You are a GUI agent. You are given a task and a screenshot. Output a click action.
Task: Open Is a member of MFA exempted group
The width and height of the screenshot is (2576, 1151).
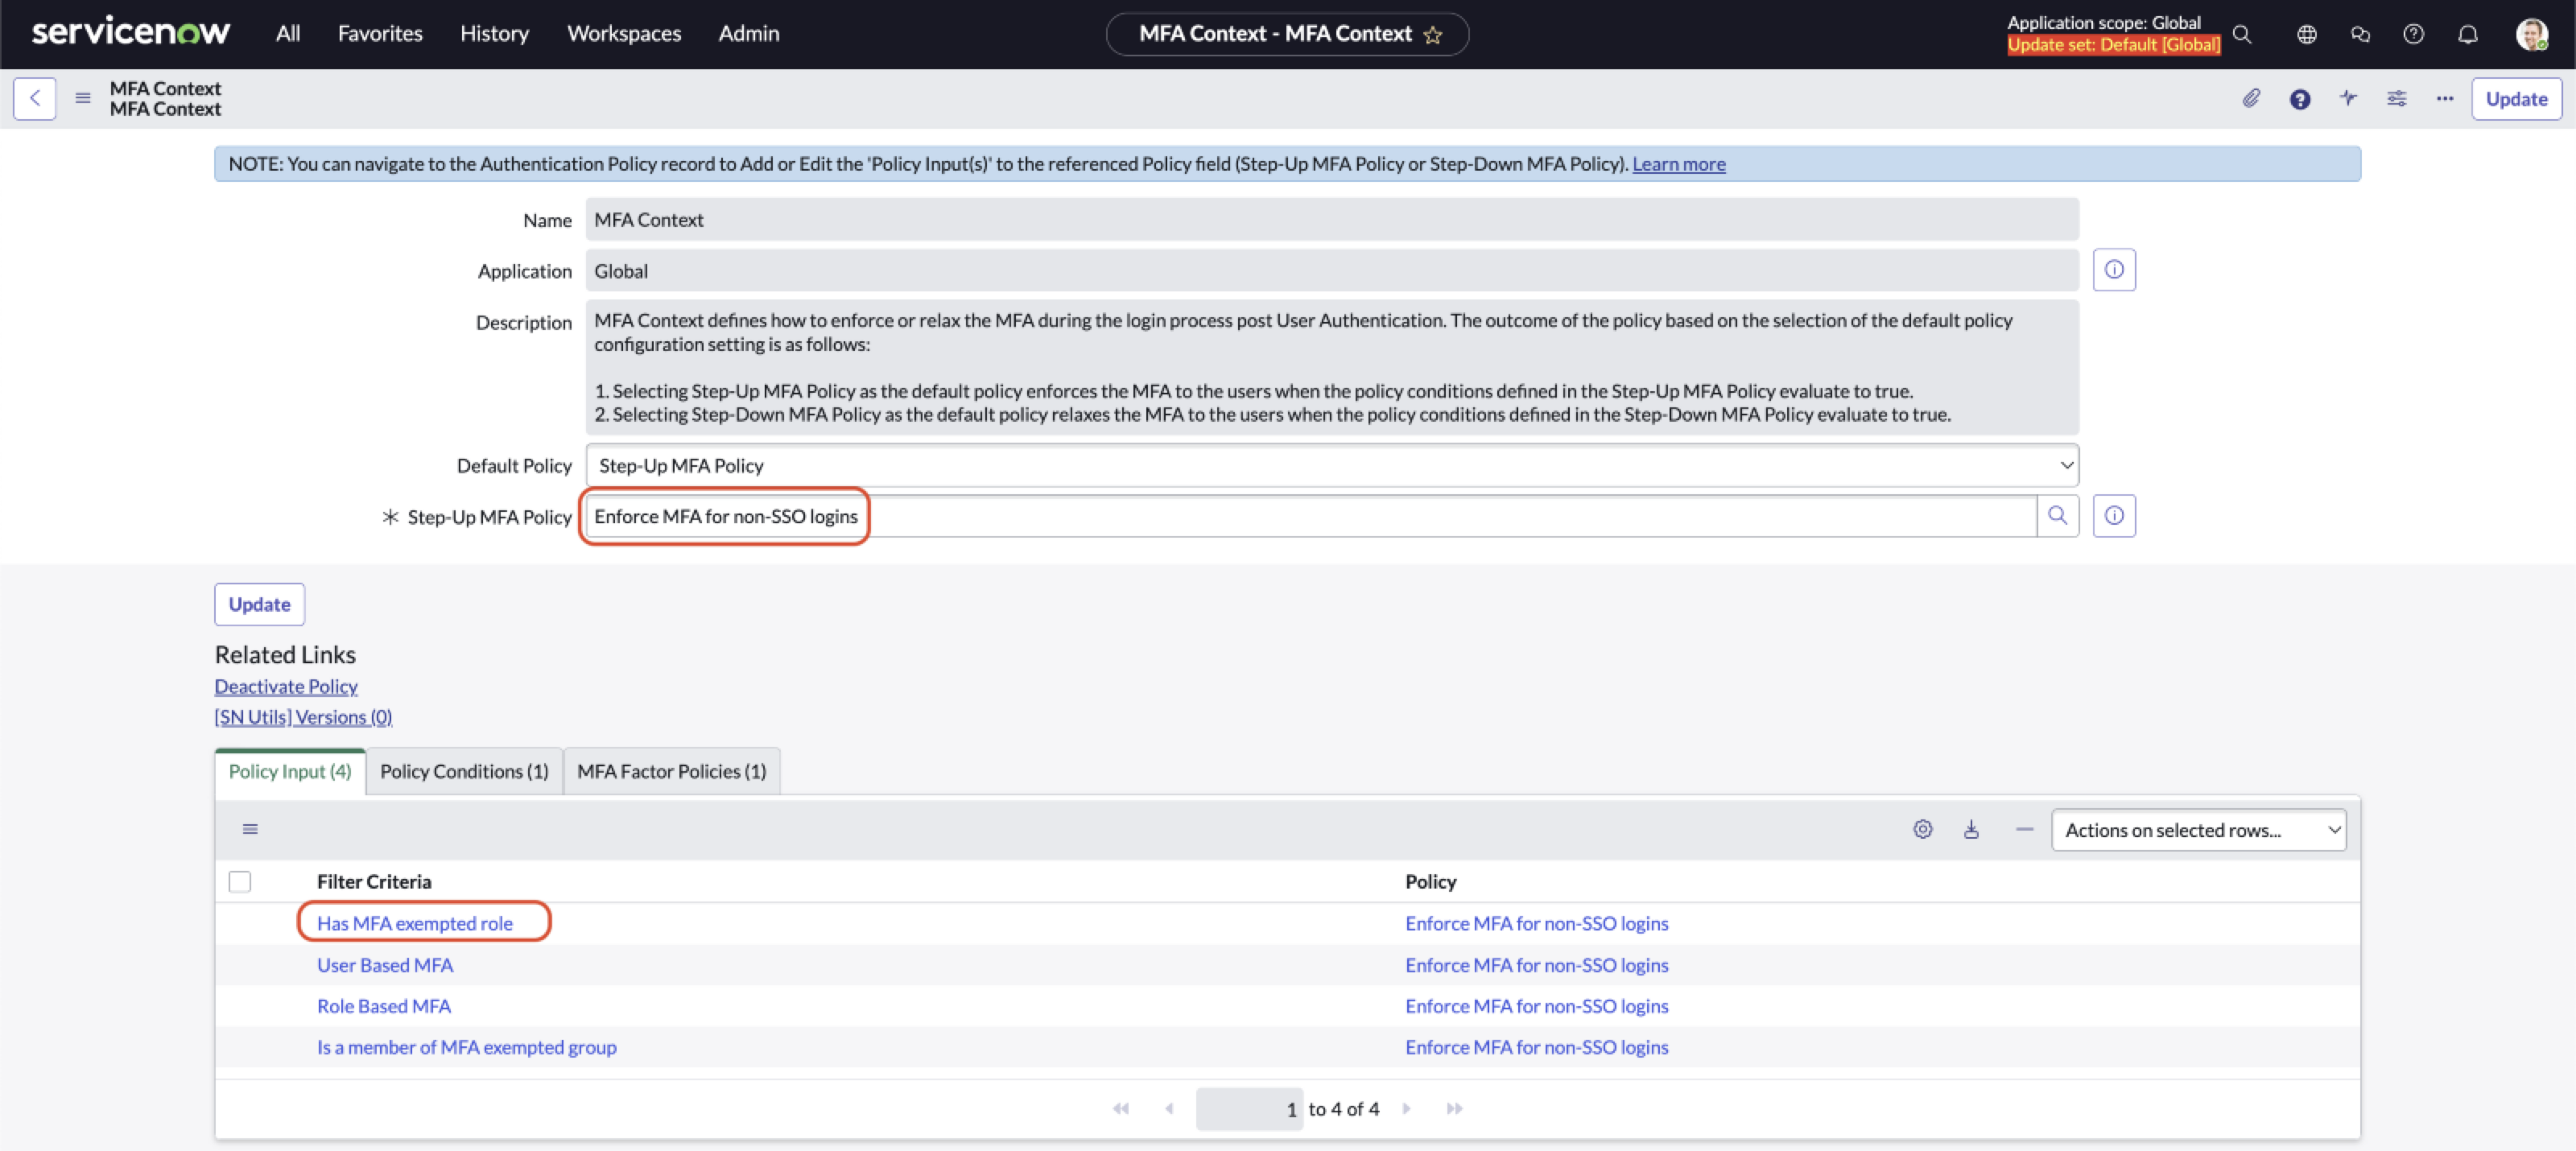[x=467, y=1047]
